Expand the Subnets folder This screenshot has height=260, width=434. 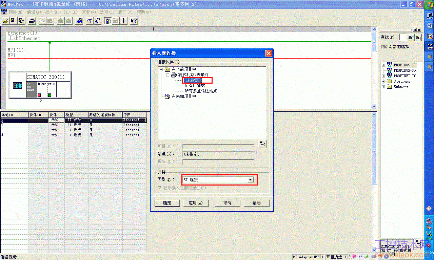[383, 87]
